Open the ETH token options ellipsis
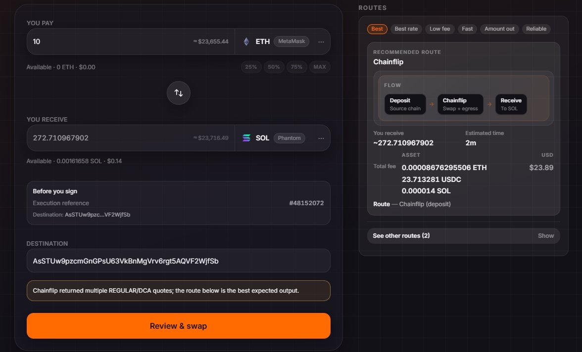 (x=321, y=42)
